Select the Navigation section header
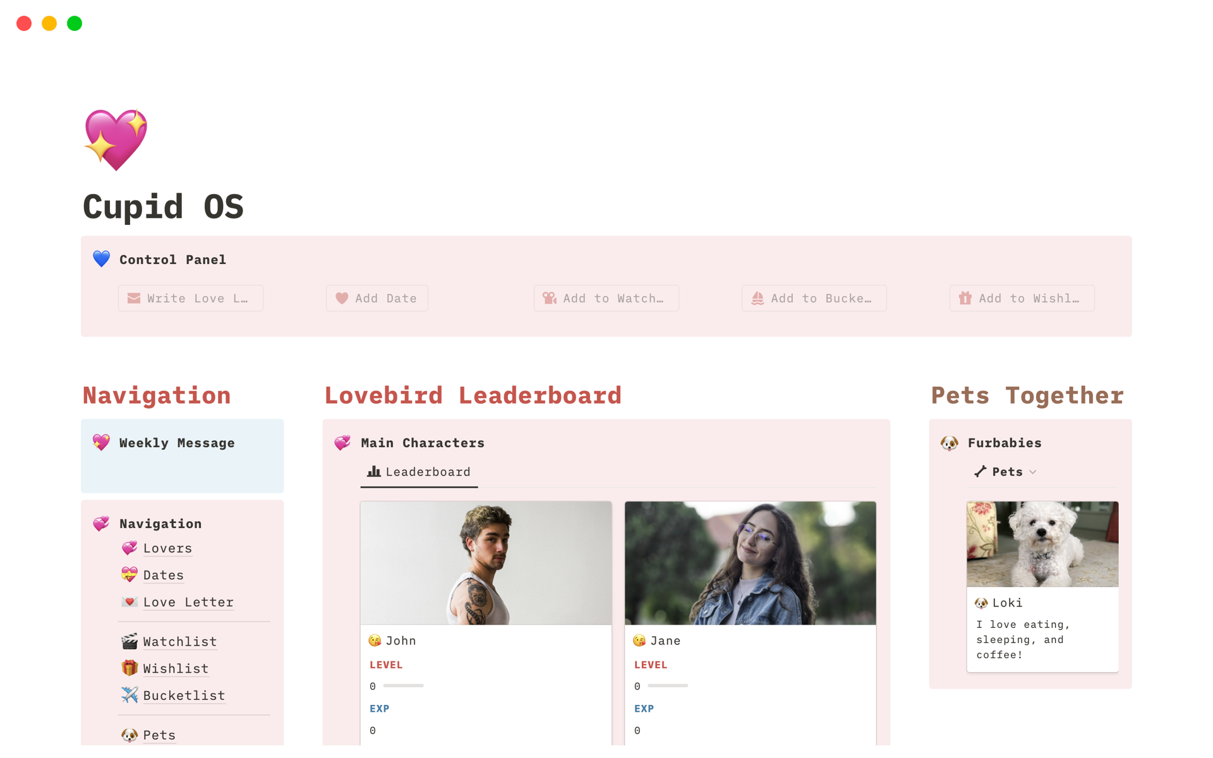 (x=158, y=394)
